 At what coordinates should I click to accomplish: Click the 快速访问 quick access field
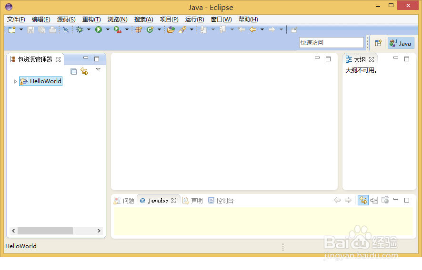(332, 43)
